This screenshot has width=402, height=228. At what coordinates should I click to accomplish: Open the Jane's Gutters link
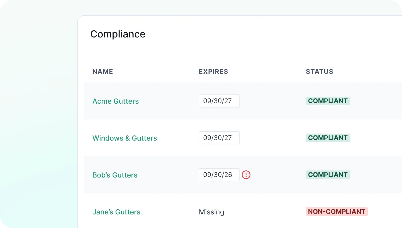click(116, 212)
